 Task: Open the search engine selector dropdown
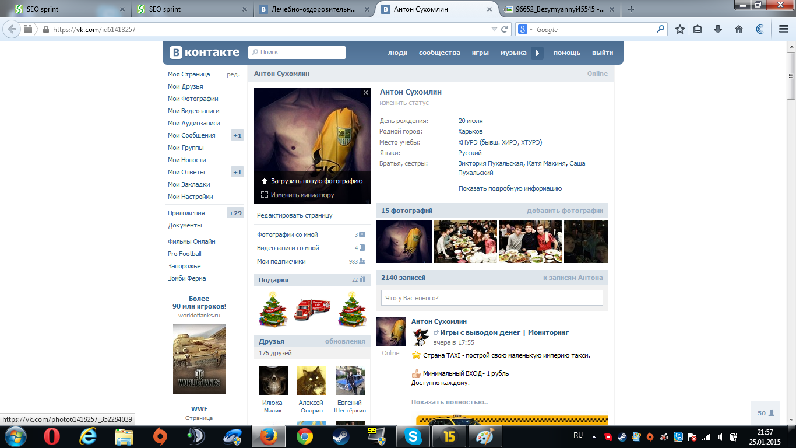[x=524, y=29]
